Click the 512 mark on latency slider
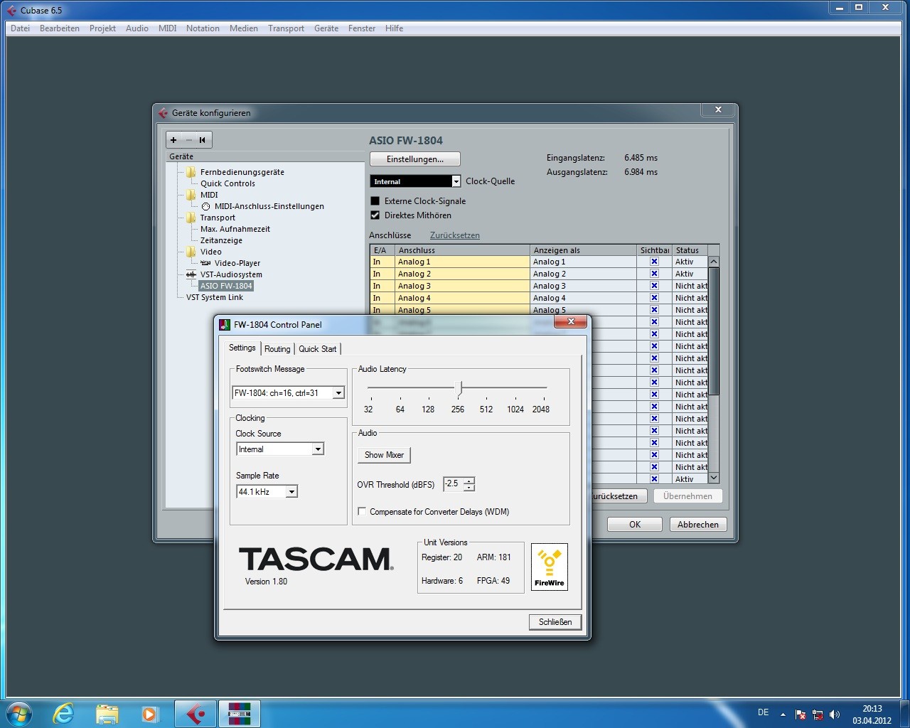910x728 pixels. point(486,409)
